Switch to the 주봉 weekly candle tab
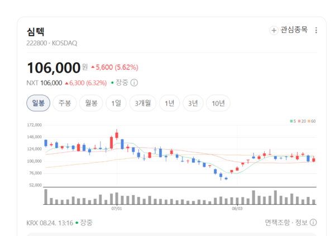 pyautogui.click(x=65, y=103)
